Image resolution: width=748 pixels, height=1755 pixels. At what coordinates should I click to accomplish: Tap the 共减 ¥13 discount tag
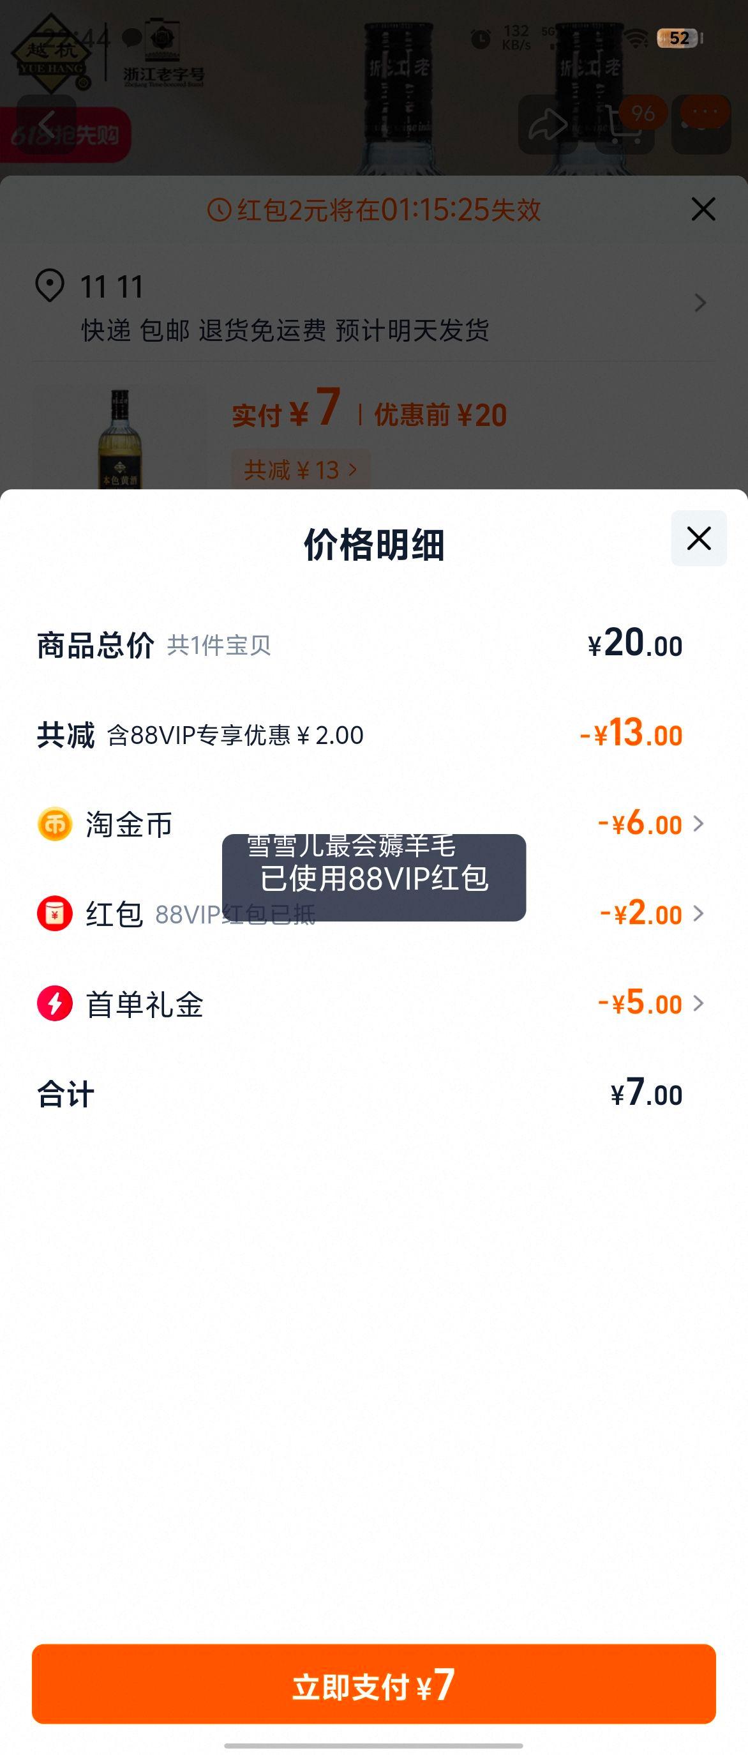point(301,469)
